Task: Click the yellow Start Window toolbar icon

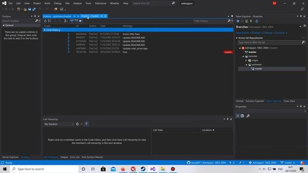Action: point(56,9)
